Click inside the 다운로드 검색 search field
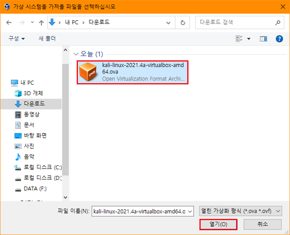290x235 pixels. (x=237, y=23)
